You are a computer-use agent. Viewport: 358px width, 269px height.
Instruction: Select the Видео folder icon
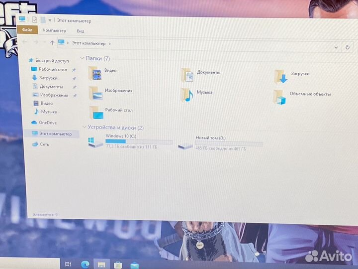click(x=95, y=73)
